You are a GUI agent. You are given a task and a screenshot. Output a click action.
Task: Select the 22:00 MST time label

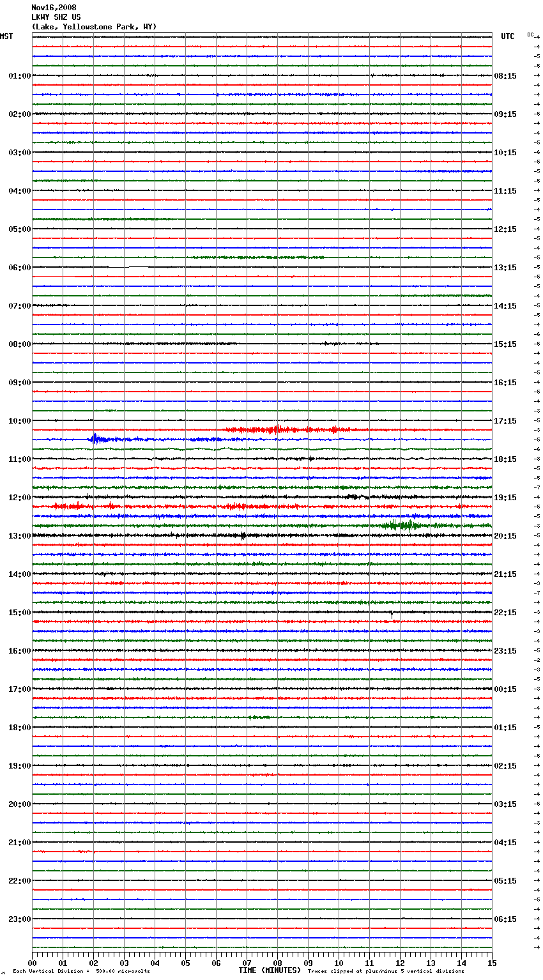tap(20, 881)
